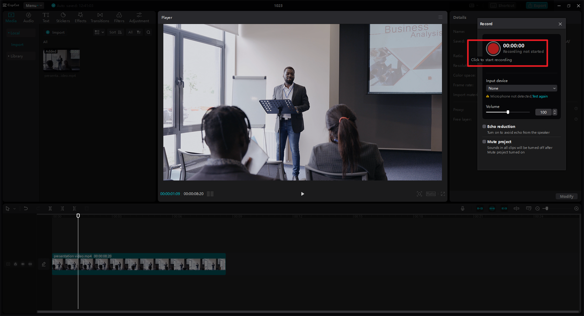Open the Input device dropdown showing None
The width and height of the screenshot is (584, 316).
521,88
